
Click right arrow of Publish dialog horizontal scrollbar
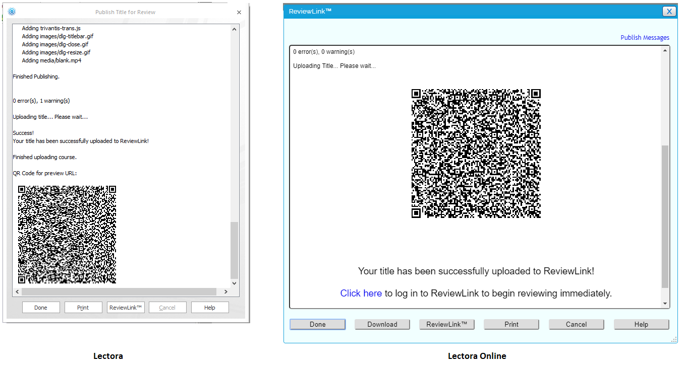tap(226, 292)
